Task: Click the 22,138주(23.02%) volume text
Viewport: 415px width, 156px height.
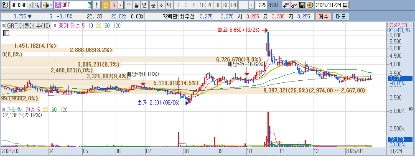Action: click(22, 115)
